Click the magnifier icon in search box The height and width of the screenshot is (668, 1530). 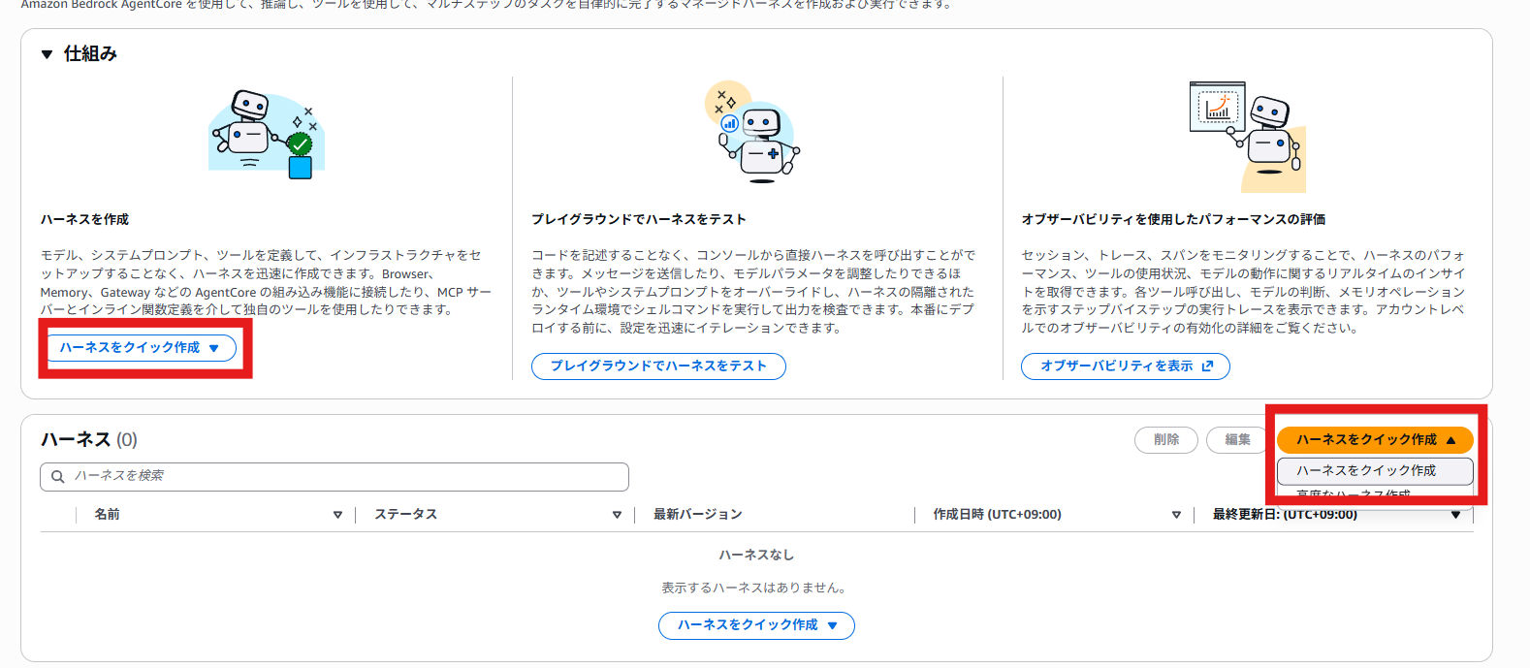click(58, 476)
